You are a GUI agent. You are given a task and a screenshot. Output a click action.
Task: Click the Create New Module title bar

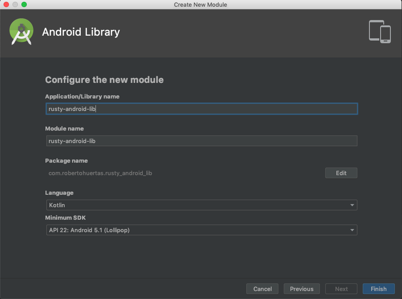(200, 4)
